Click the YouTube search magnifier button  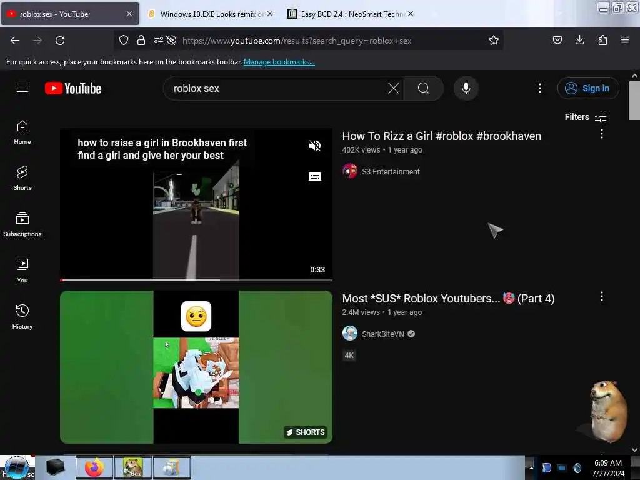(x=424, y=88)
